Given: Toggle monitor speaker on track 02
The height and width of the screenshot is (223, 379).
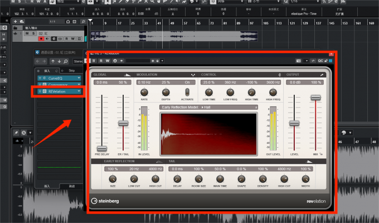Looking at the screenshot, I should [x=47, y=38].
